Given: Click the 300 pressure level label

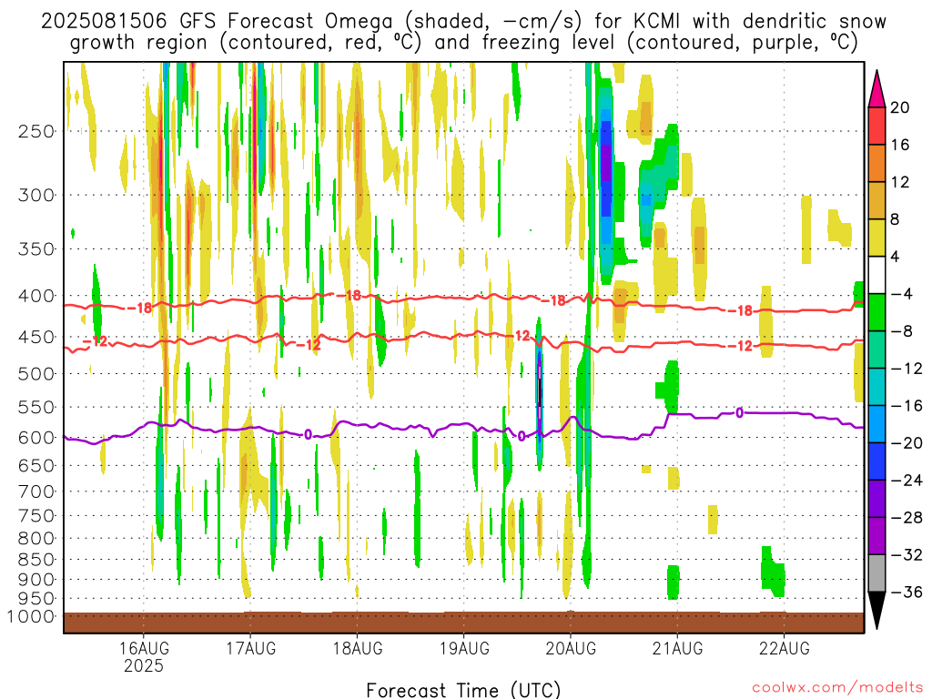Looking at the screenshot, I should point(36,195).
